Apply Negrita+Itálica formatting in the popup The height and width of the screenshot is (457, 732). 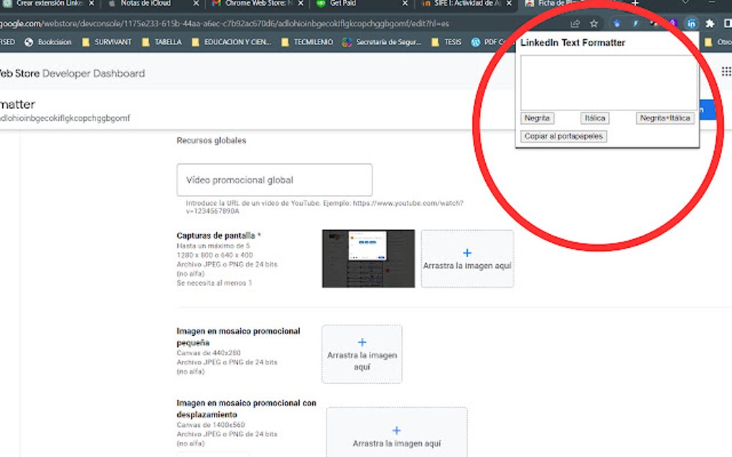(x=665, y=118)
